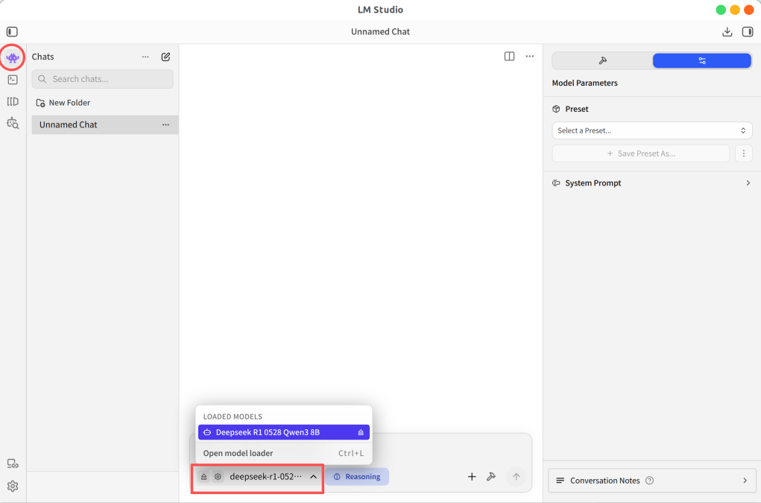Switch to the model parameters sliders tab

(x=702, y=60)
